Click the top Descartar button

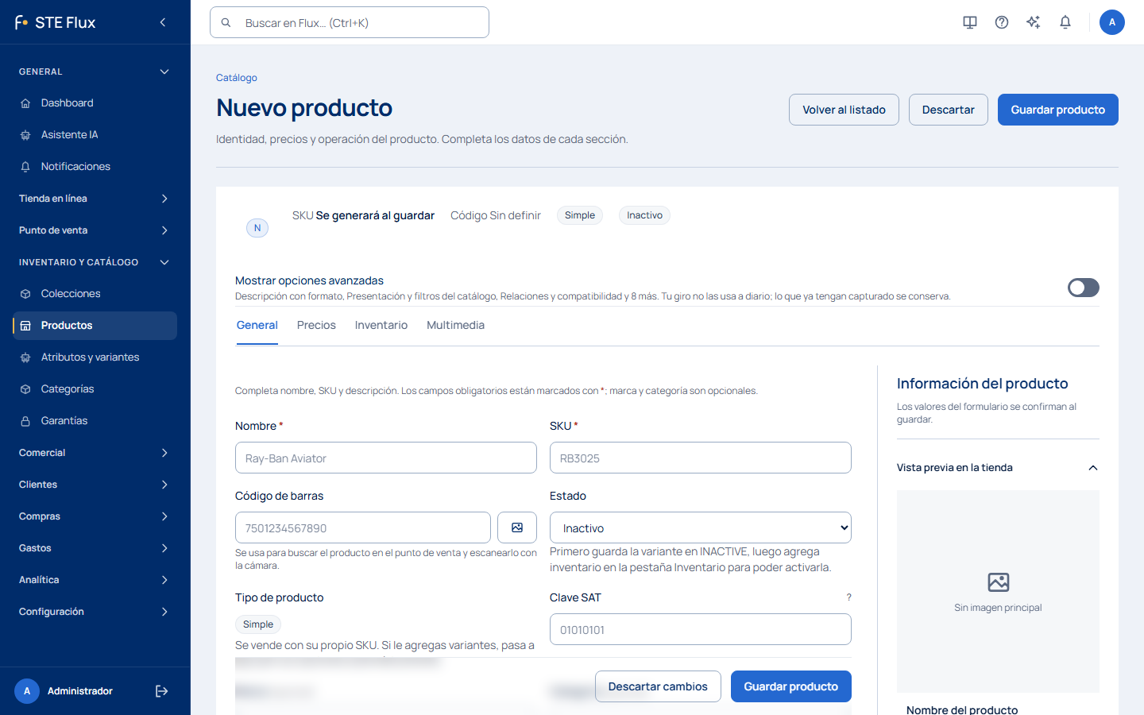pyautogui.click(x=949, y=110)
